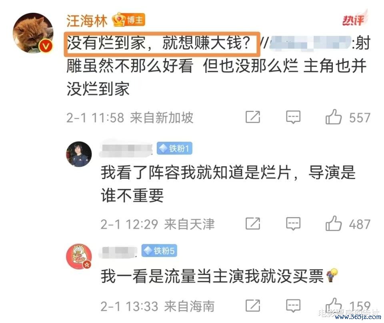Open 汪海林's cat avatar profile

(x=33, y=32)
